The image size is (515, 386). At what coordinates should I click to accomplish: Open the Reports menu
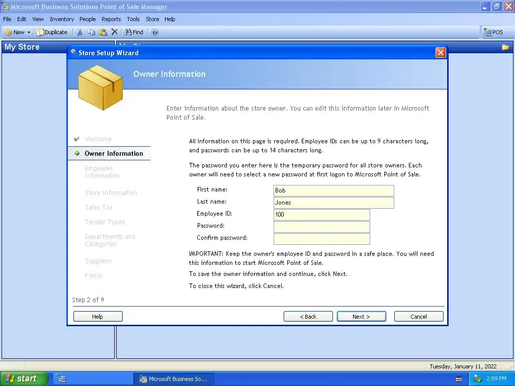pyautogui.click(x=111, y=19)
